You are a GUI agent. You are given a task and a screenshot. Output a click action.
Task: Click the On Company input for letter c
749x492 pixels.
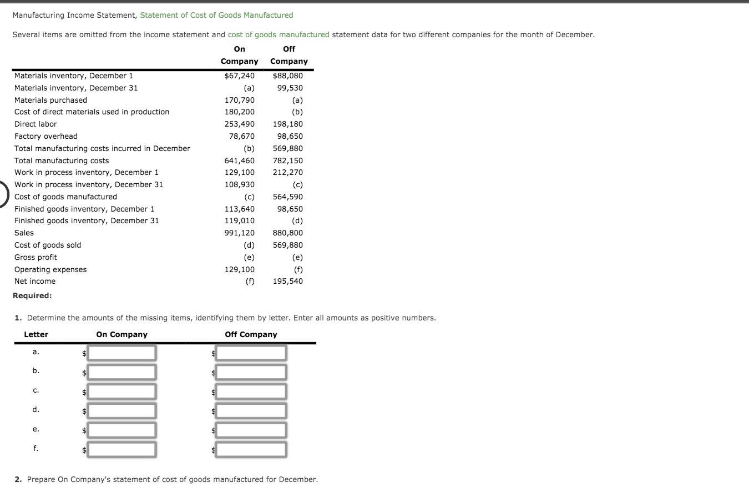pos(121,391)
